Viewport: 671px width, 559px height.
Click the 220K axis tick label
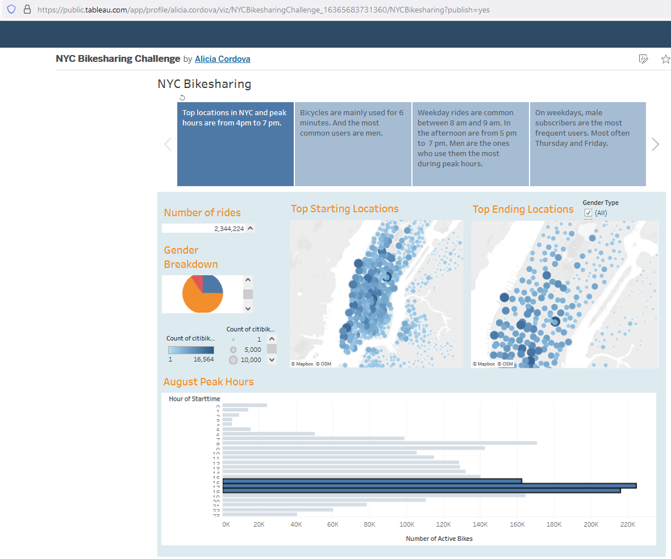pos(628,524)
